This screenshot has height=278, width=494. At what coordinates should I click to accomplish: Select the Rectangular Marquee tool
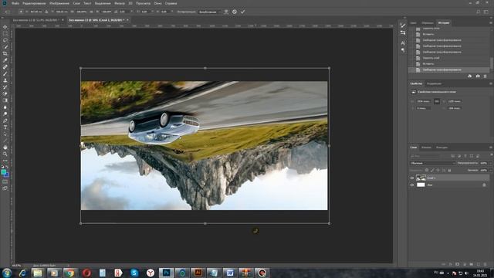tap(5, 33)
